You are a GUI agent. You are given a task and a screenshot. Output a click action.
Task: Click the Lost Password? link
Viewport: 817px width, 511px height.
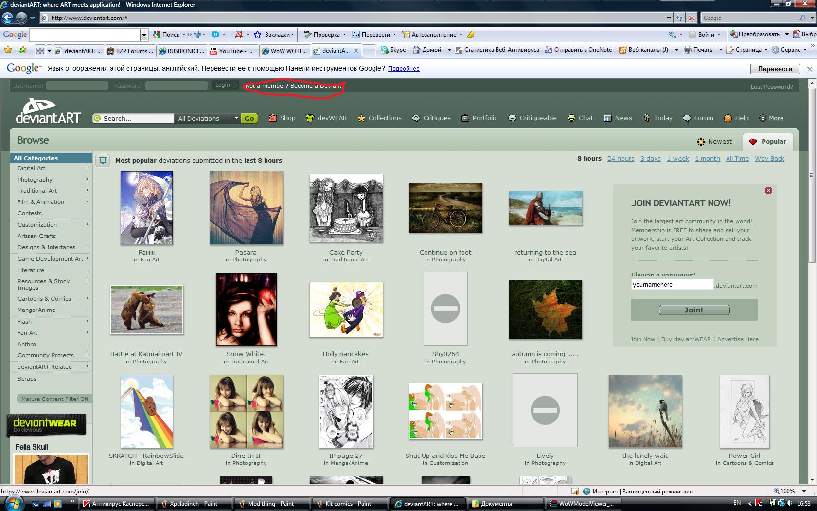[772, 87]
